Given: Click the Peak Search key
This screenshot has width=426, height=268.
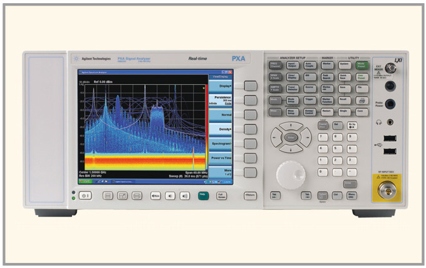Looking at the screenshot, I should pos(327,77).
